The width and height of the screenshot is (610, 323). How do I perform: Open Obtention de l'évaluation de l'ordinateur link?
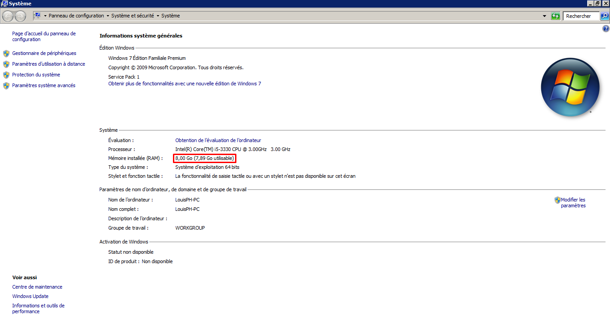218,140
